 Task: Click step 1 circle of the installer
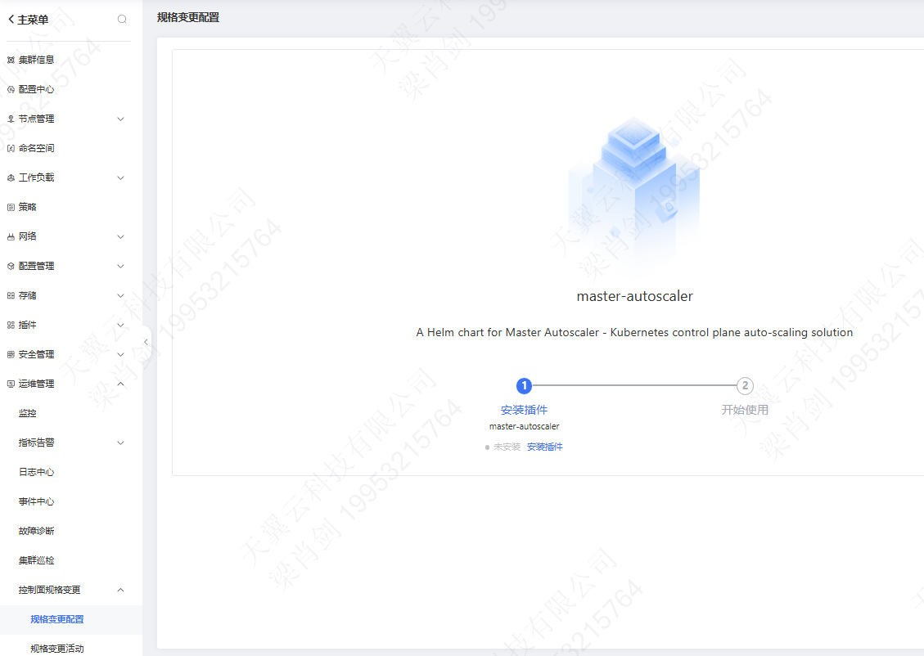click(x=524, y=386)
